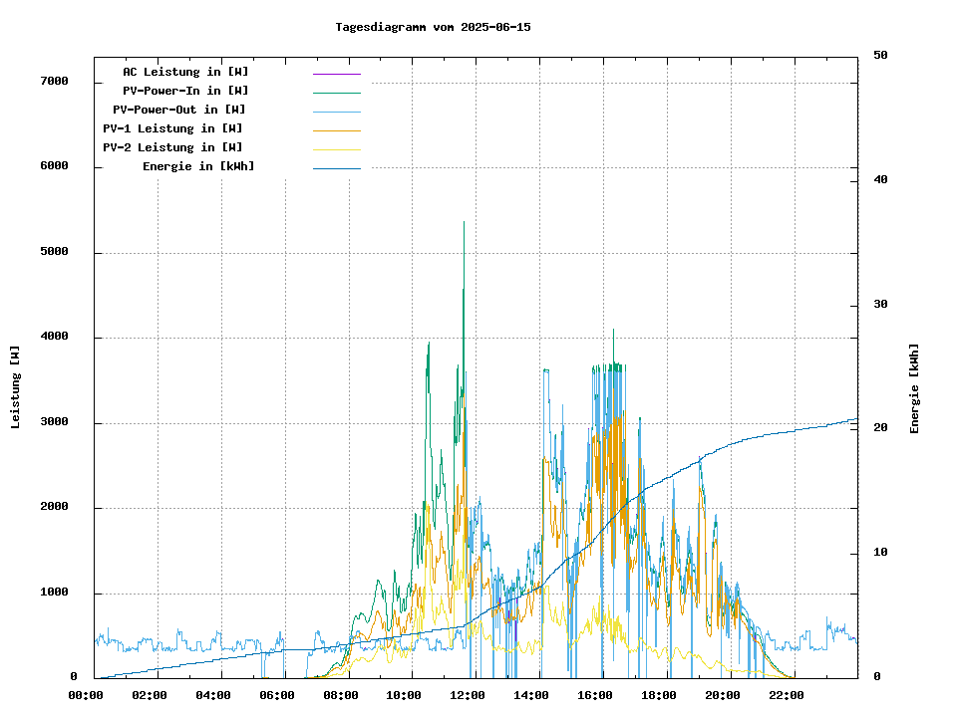
Task: Click the chart title Tagesdiagramm vom 2025-06-15
Action: pos(433,27)
